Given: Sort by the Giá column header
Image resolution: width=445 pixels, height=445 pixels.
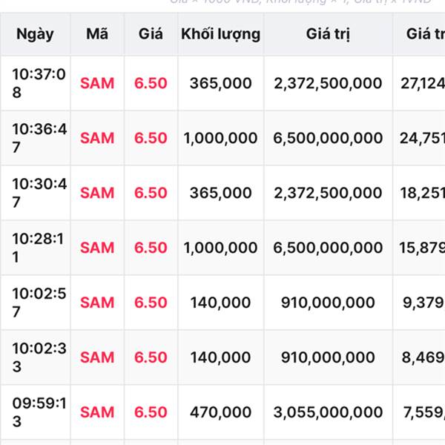Looking at the screenshot, I should pos(151,34).
